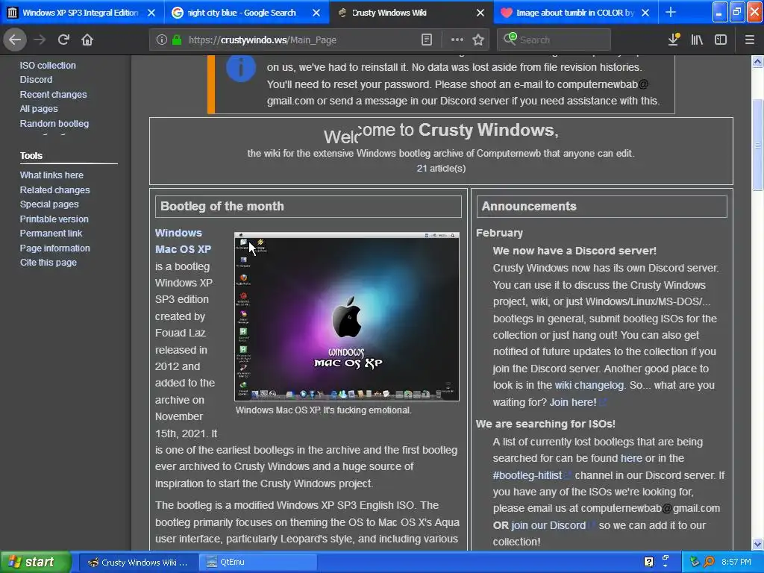764x573 pixels.
Task: Open What links here tool
Action: pyautogui.click(x=51, y=175)
